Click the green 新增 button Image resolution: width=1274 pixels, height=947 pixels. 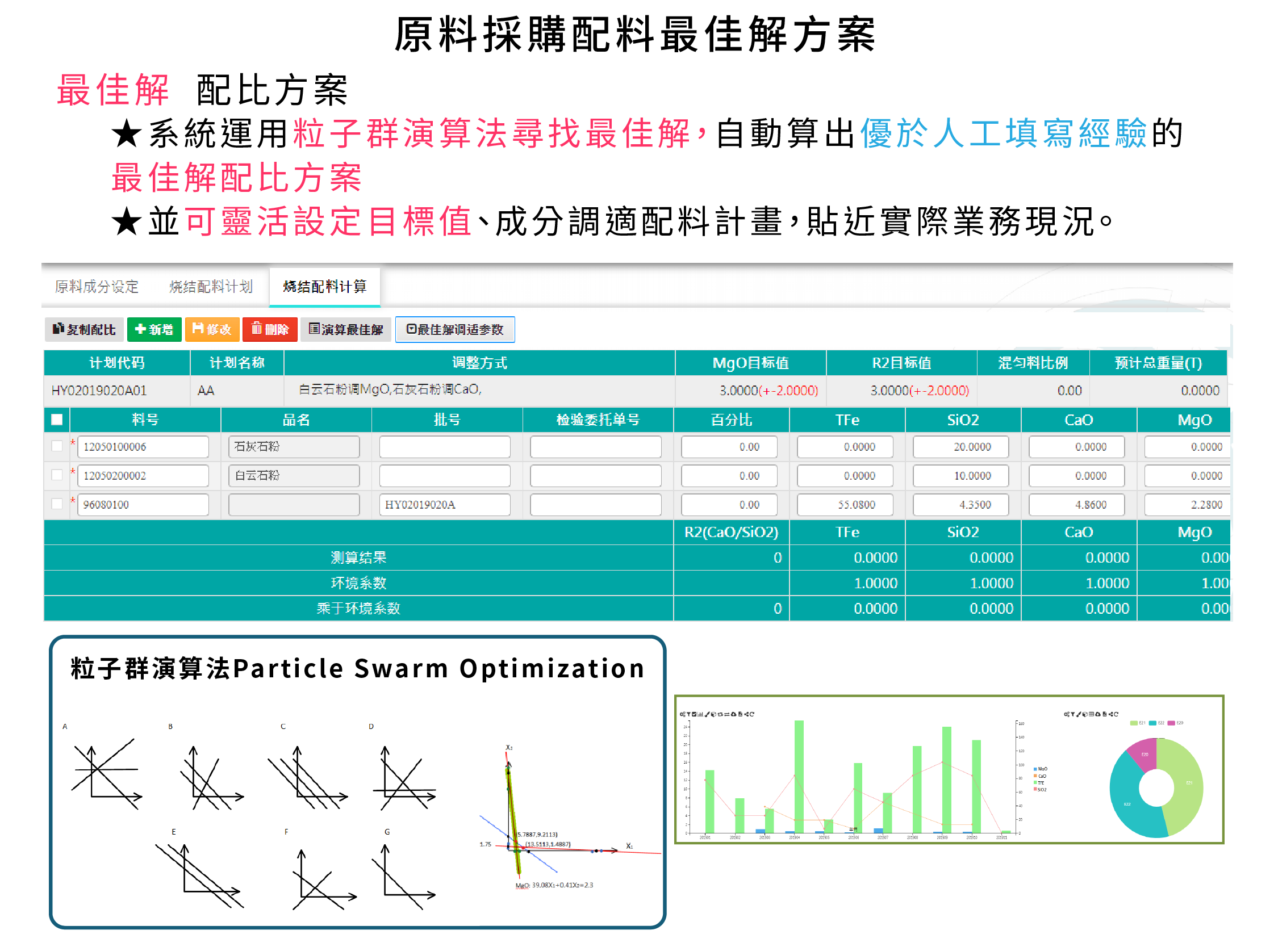point(154,330)
